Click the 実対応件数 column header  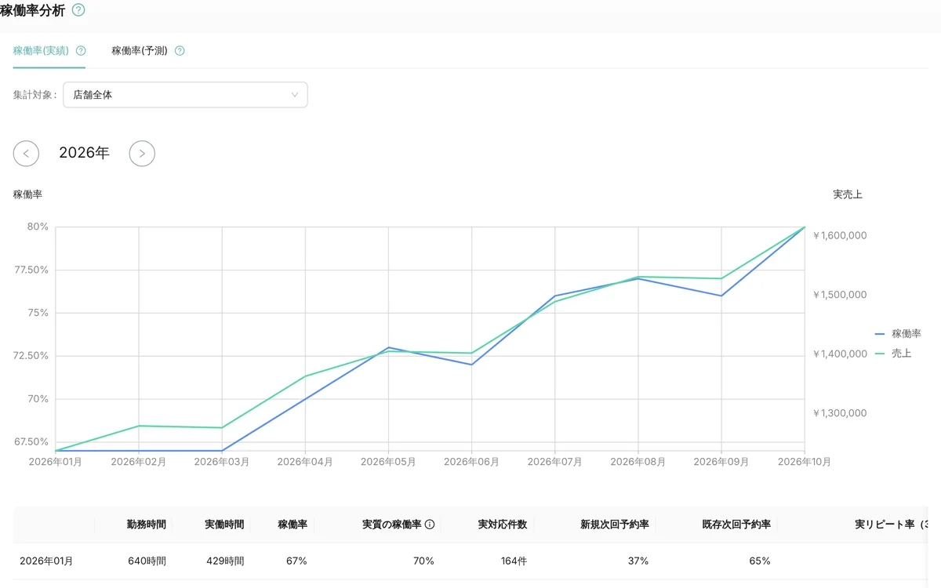(x=503, y=524)
